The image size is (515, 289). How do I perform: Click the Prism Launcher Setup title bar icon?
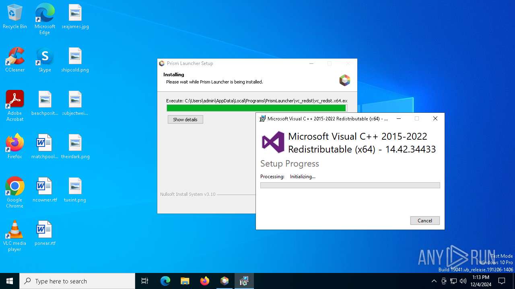coord(162,63)
